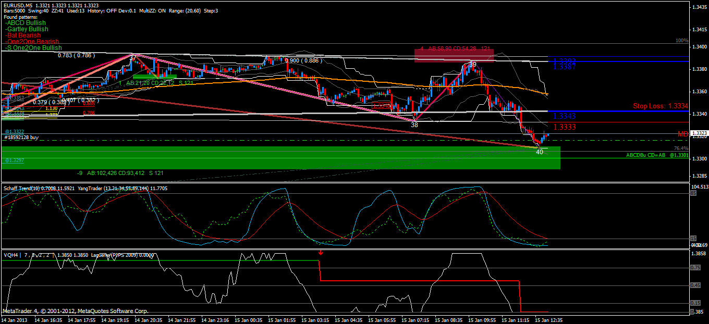Click the red 1.3333 price level label

(565, 127)
